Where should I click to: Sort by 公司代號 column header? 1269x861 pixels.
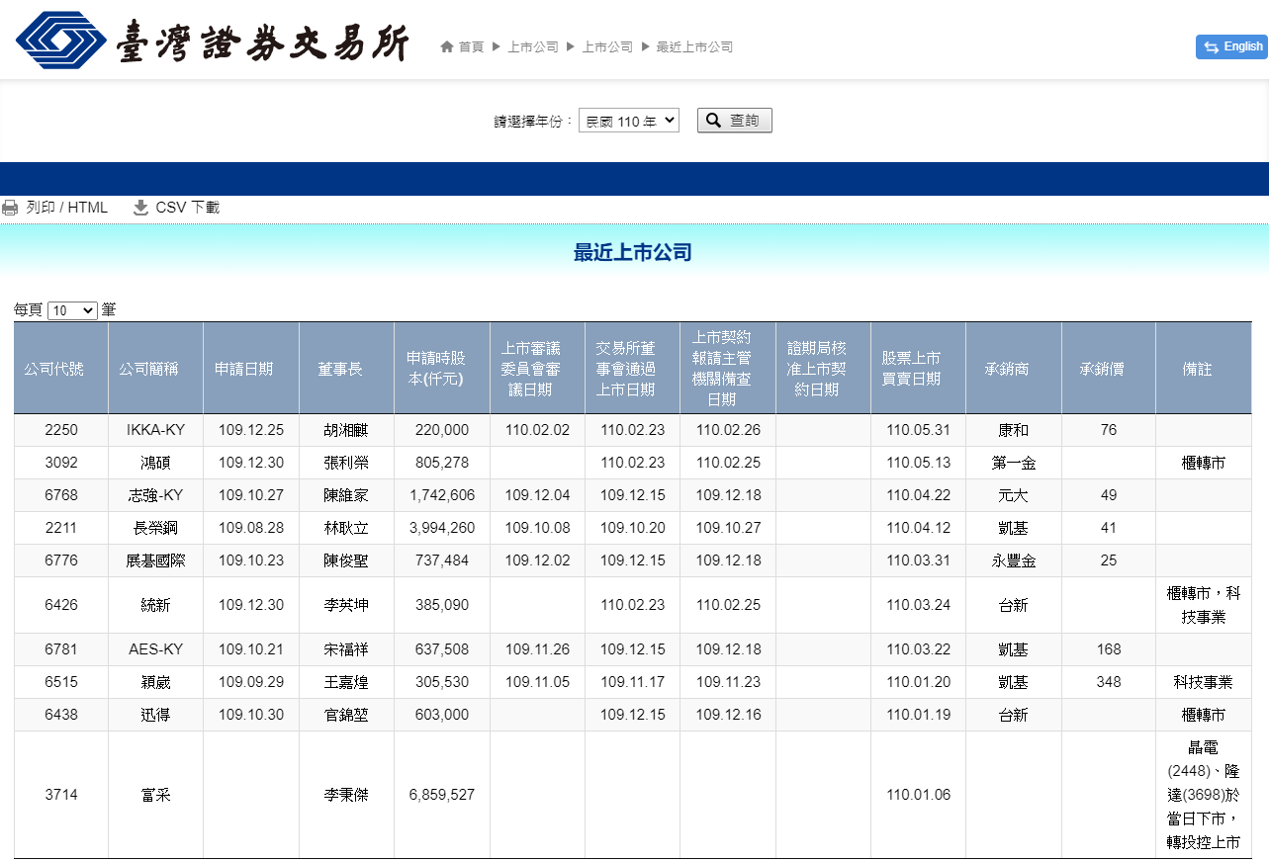click(61, 368)
